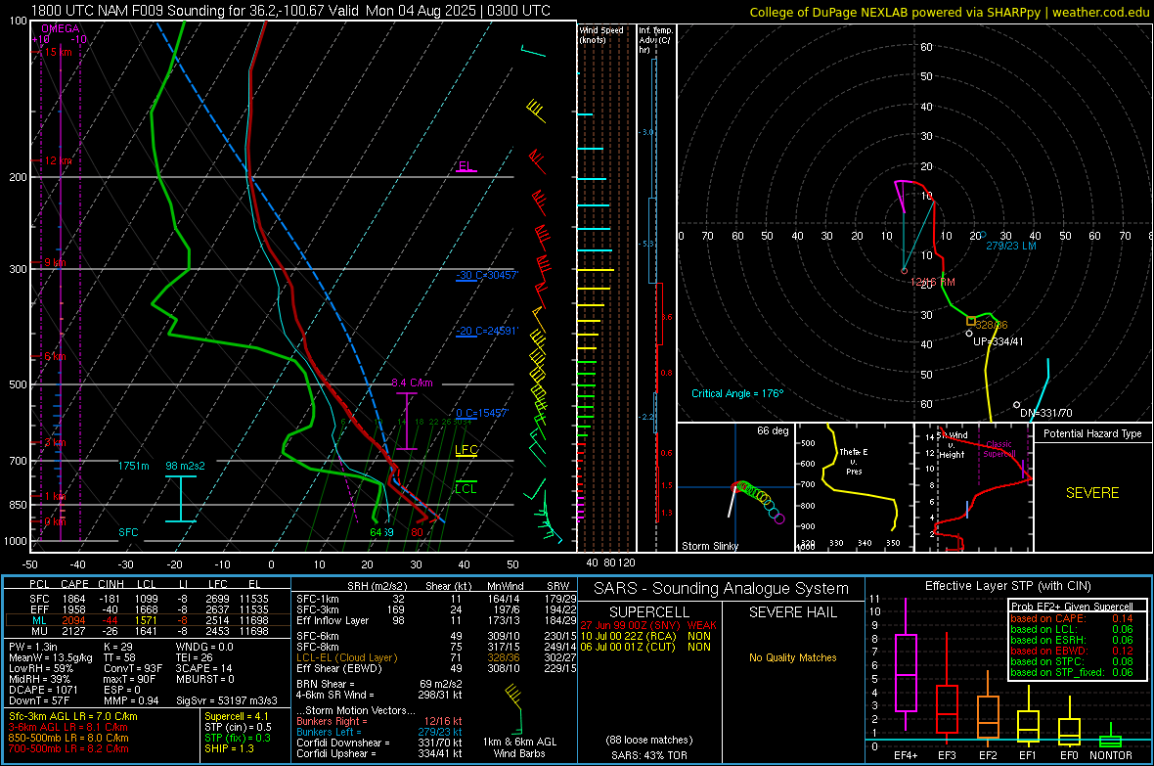Click the Wind Speed (knots) panel header
The width and height of the screenshot is (1154, 766).
pos(601,34)
